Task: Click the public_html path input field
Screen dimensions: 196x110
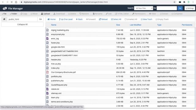Action: tap(22, 19)
